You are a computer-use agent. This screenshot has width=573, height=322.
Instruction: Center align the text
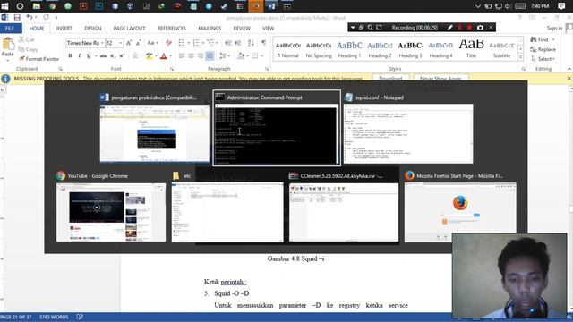(x=191, y=55)
